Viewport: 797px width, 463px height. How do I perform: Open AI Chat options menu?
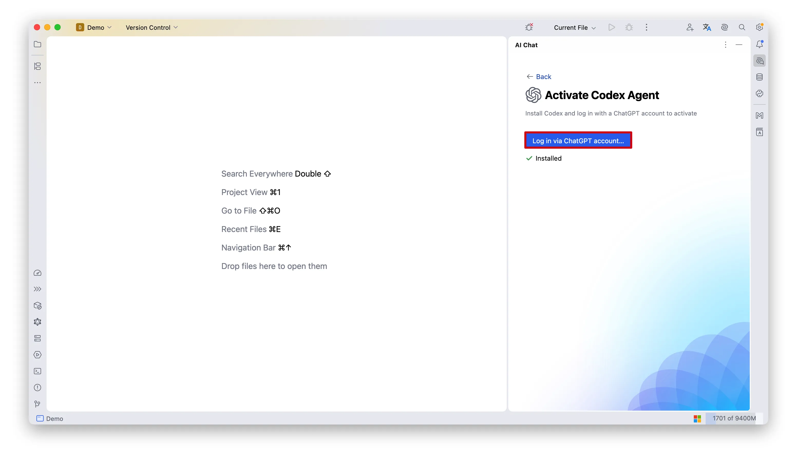726,45
